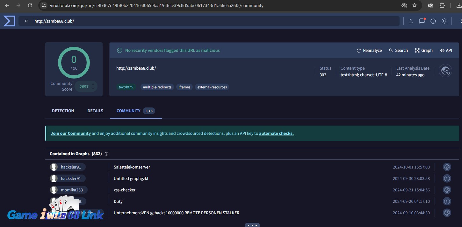The width and height of the screenshot is (462, 227).
Task: Toggle light theme with the sun icon
Action: pyautogui.click(x=444, y=21)
